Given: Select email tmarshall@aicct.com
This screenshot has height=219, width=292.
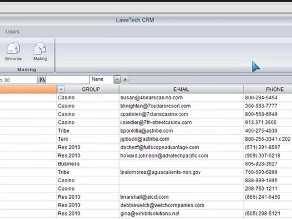Looking at the screenshot, I should pyautogui.click(x=144, y=197).
